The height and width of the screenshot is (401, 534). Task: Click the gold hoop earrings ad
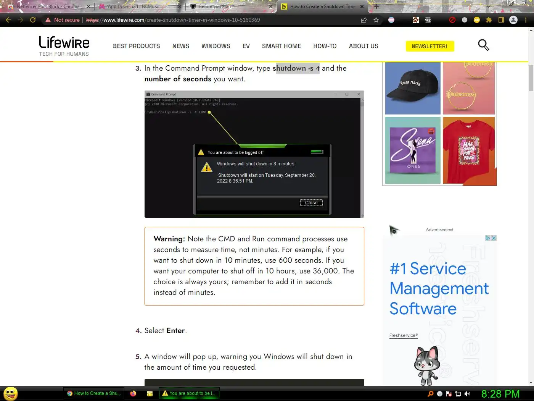[469, 89]
